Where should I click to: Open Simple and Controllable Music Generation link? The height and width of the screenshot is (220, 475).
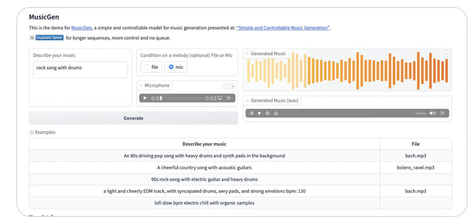click(283, 28)
